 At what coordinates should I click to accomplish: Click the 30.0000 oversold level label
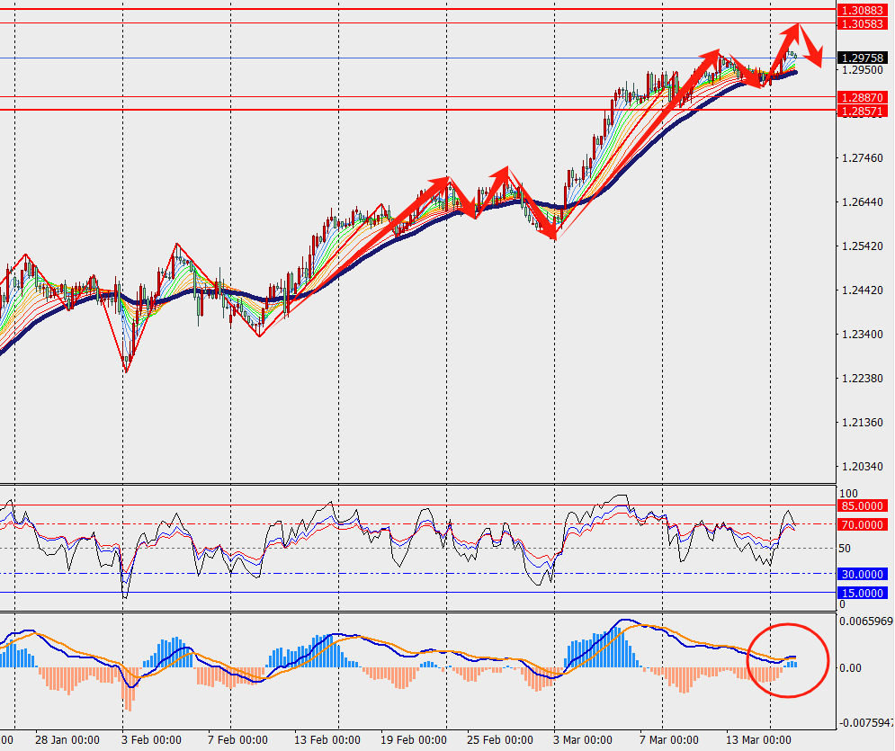tap(861, 574)
